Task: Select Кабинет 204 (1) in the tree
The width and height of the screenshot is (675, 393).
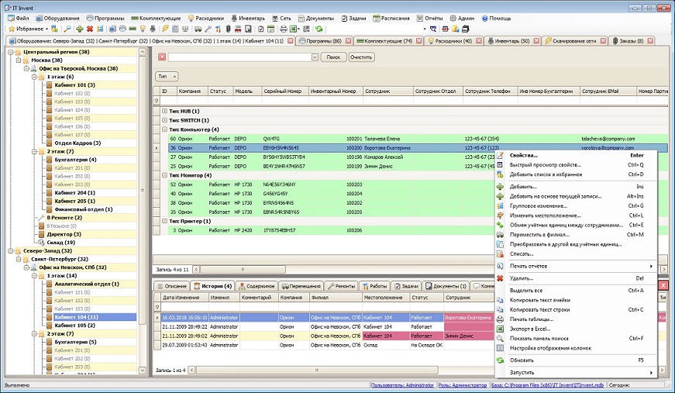Action: pos(75,192)
